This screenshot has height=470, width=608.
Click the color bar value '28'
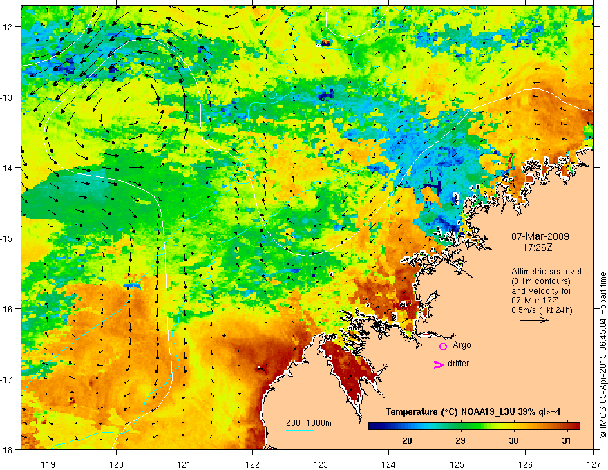click(x=407, y=441)
